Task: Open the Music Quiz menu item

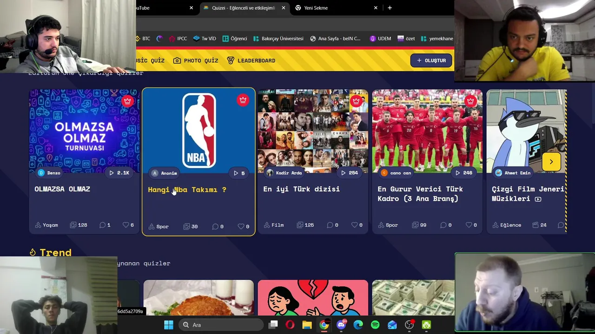Action: pos(150,60)
